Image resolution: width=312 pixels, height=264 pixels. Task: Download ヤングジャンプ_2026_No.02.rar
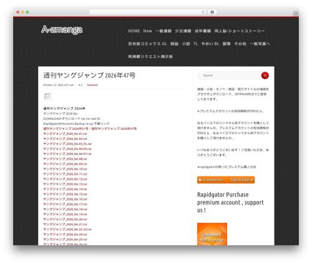[65, 139]
